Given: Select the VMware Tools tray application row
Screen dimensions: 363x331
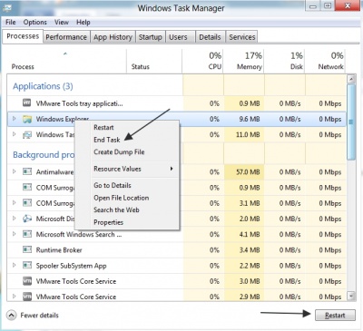Looking at the screenshot, I should (176, 103).
